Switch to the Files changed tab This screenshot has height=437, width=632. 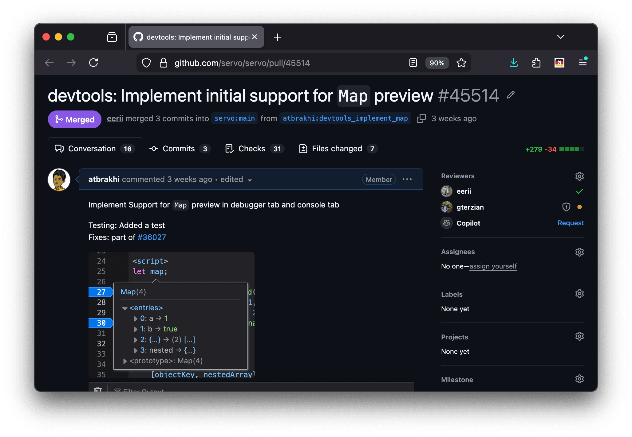tap(338, 149)
